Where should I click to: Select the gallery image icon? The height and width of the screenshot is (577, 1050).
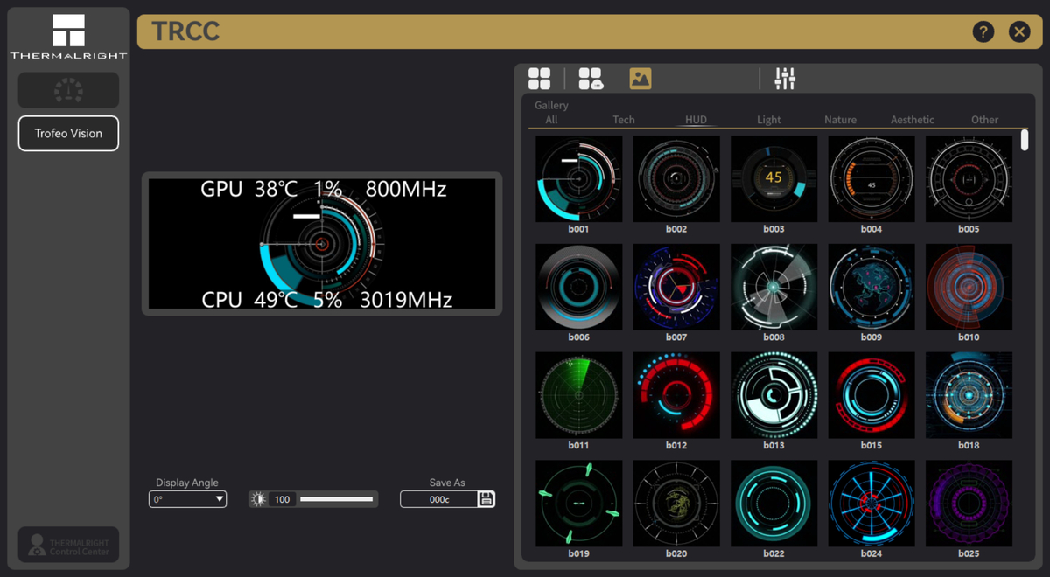(x=640, y=79)
